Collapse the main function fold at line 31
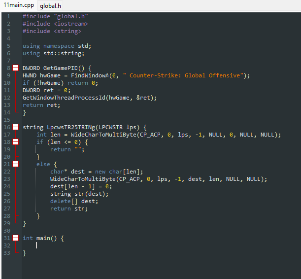The height and width of the screenshot is (279, 301). (16, 238)
